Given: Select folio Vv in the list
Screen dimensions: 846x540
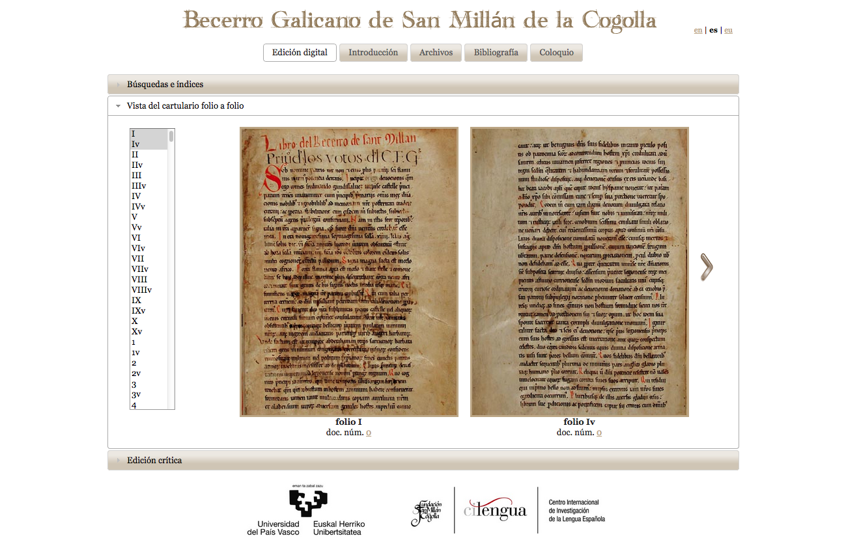Looking at the screenshot, I should (x=149, y=228).
